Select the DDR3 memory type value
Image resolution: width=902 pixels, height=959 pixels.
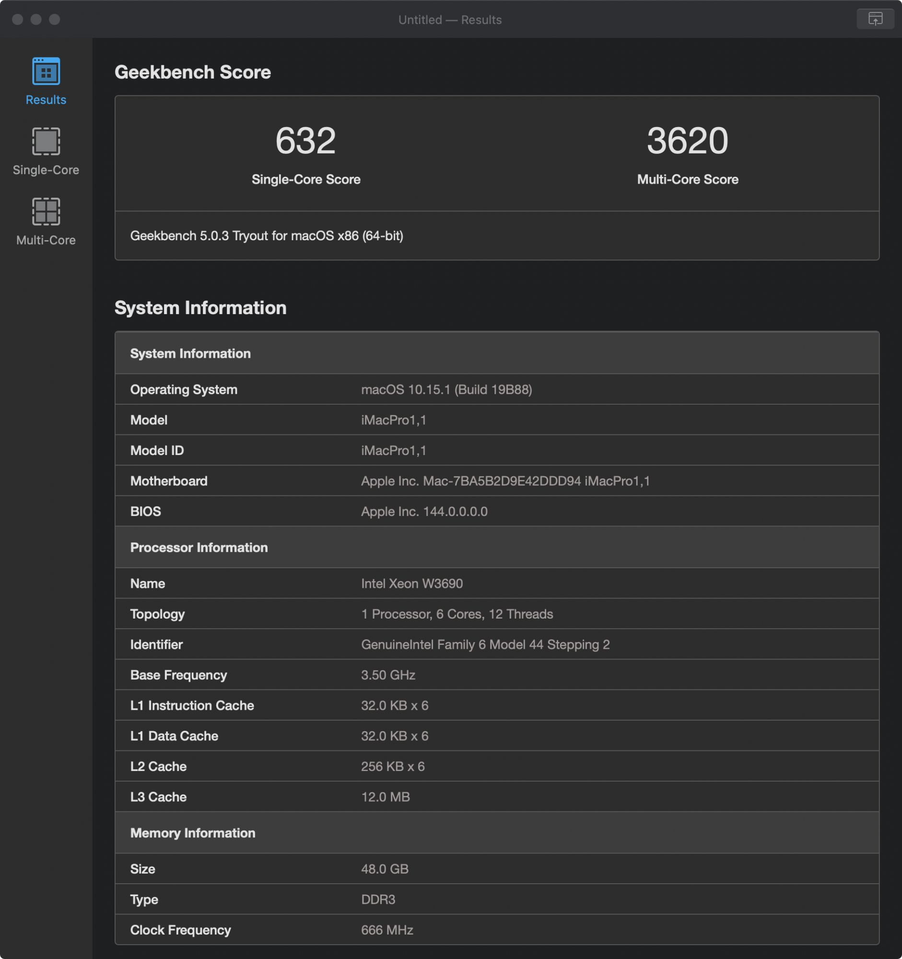[378, 899]
